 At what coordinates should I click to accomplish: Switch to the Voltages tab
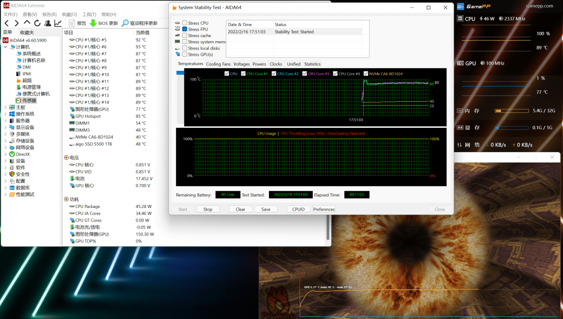(x=241, y=64)
